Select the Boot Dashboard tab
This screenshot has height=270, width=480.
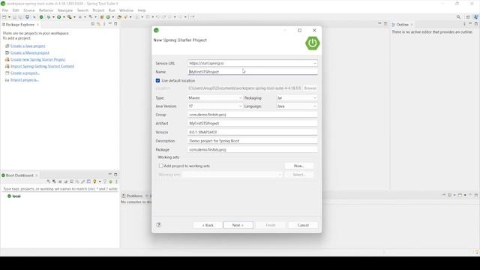click(19, 175)
